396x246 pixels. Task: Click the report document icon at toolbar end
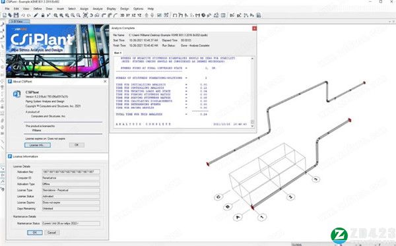[x=259, y=15]
